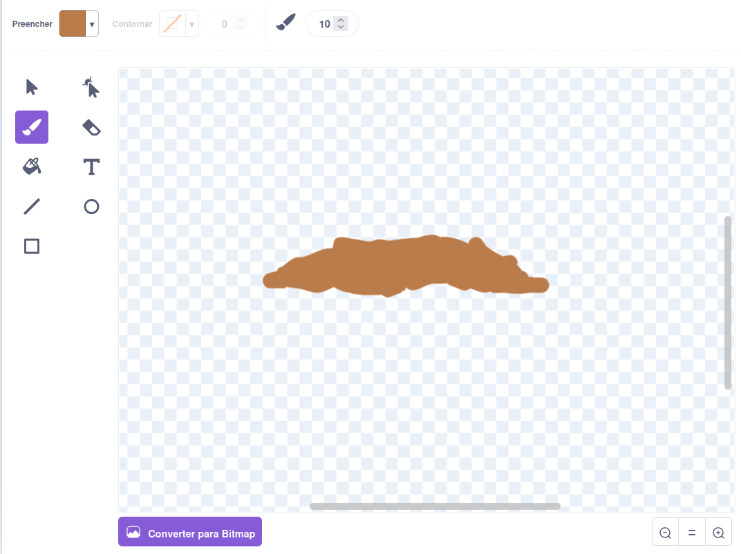The height and width of the screenshot is (554, 741).
Task: Click the brush size field showing 10
Action: tap(332, 23)
